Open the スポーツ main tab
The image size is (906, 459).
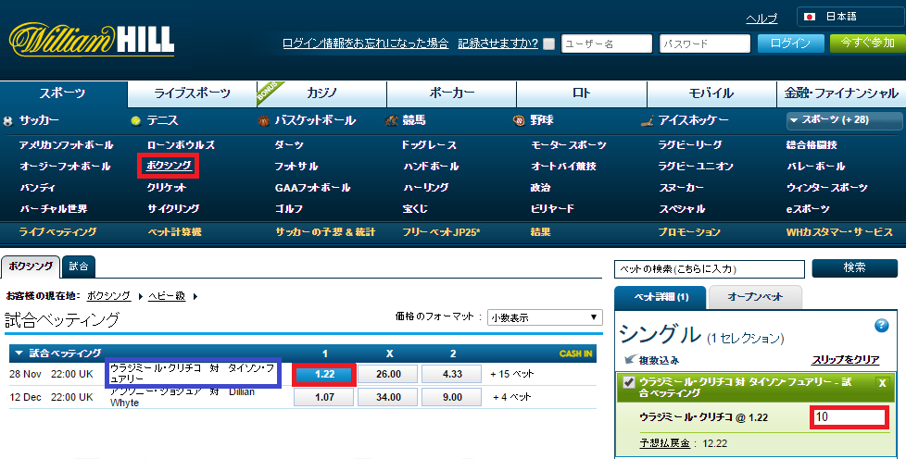pyautogui.click(x=63, y=93)
